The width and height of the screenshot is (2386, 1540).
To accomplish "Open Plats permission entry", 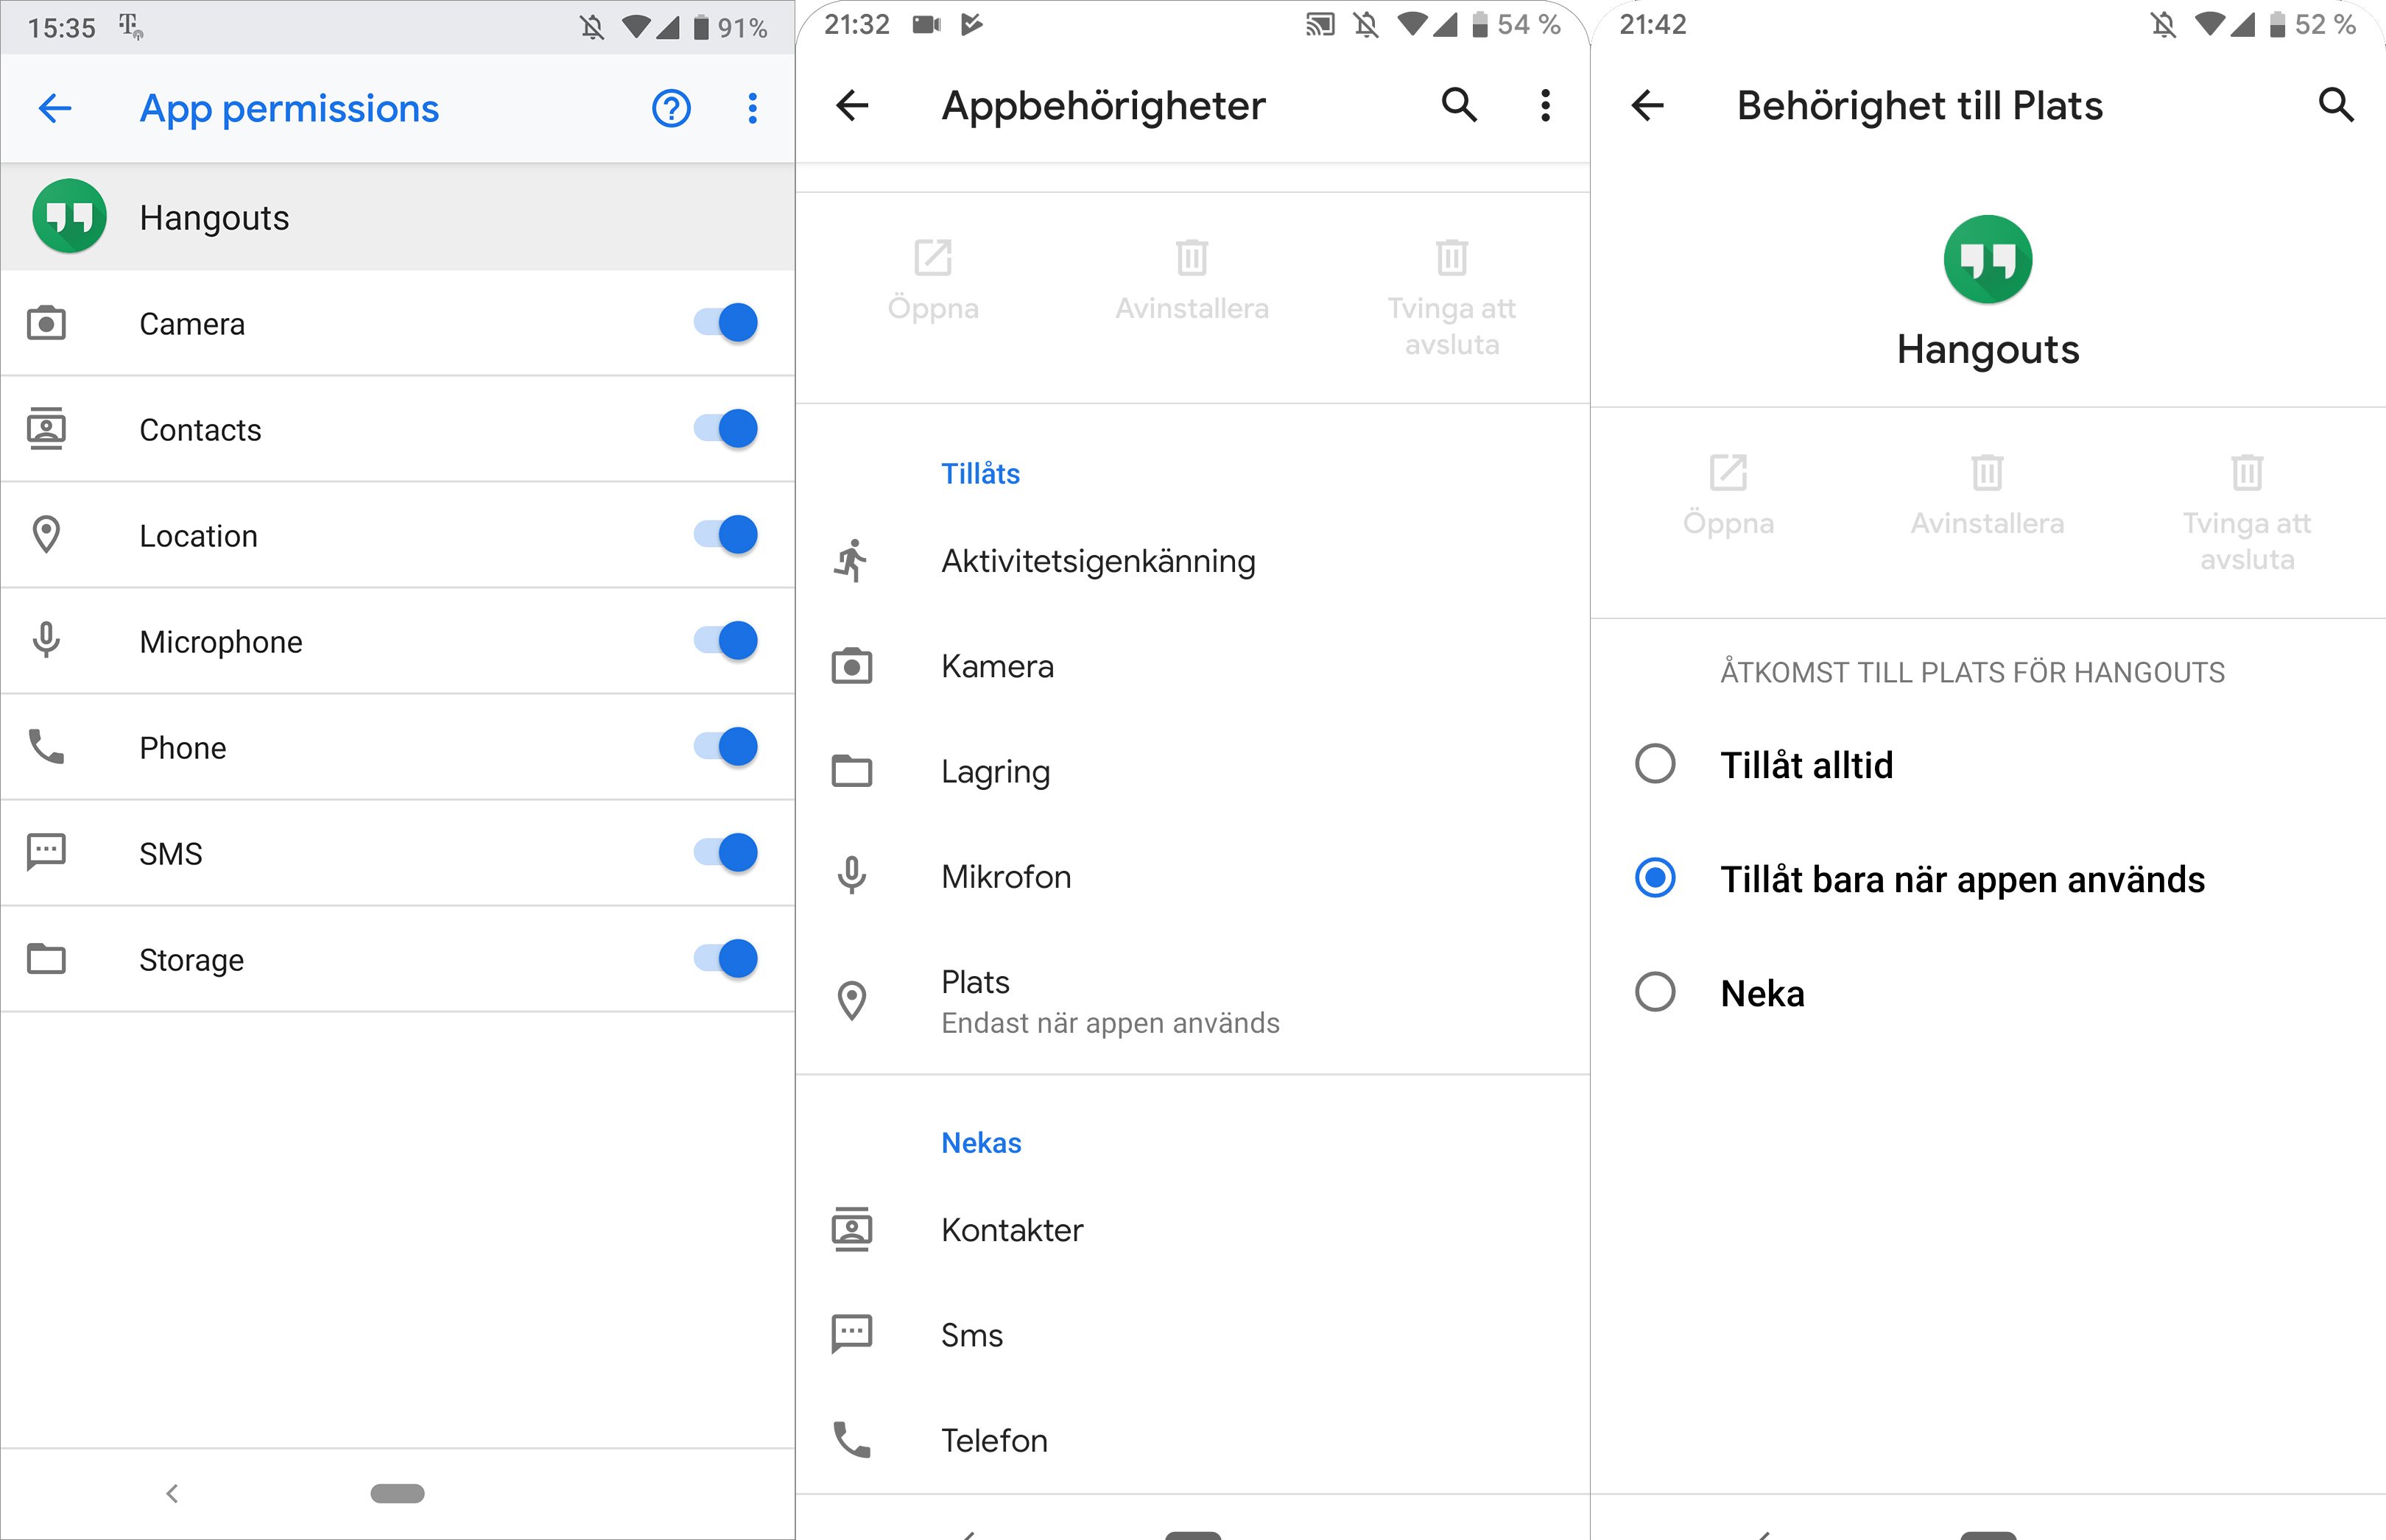I will (1192, 1001).
